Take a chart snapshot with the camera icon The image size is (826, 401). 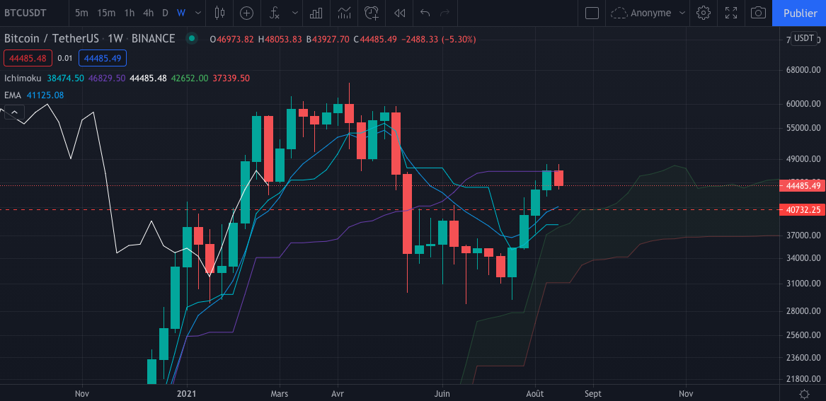point(758,13)
